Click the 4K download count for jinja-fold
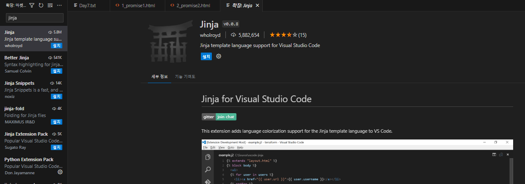The image size is (525, 184). [57, 109]
